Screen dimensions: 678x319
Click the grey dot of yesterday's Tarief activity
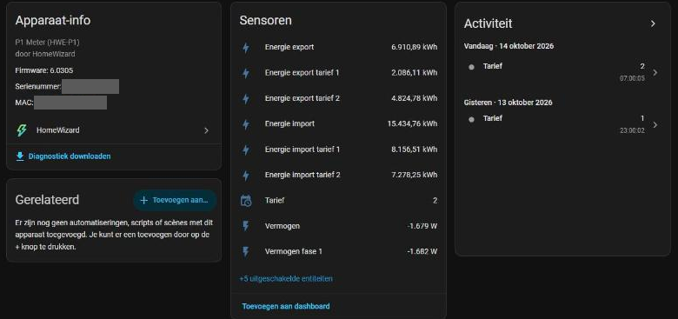tap(471, 119)
